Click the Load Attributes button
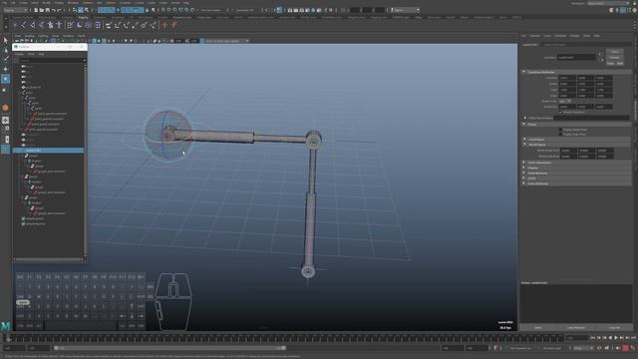The height and width of the screenshot is (359, 638). pyautogui.click(x=576, y=328)
